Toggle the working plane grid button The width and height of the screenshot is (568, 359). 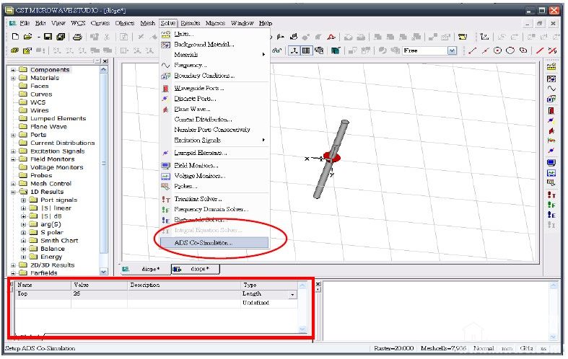tap(306, 50)
